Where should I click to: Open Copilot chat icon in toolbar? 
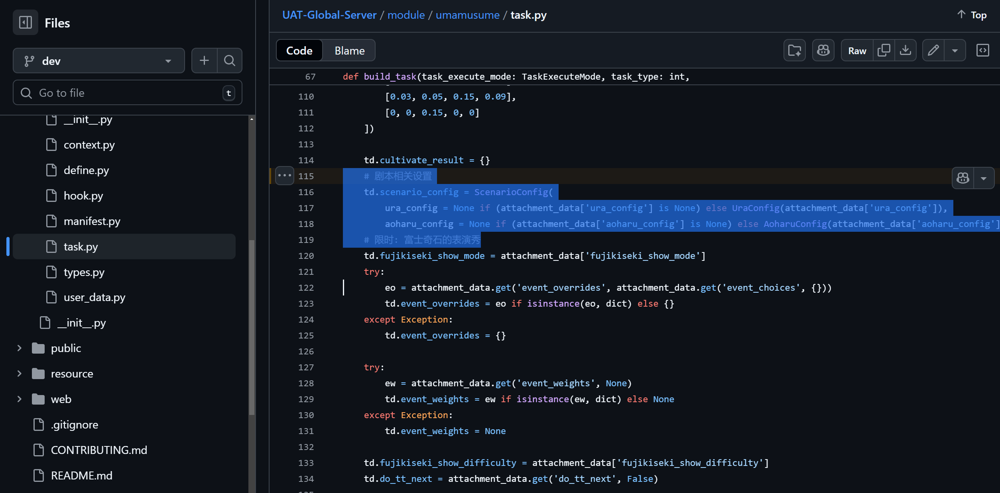[x=823, y=51]
